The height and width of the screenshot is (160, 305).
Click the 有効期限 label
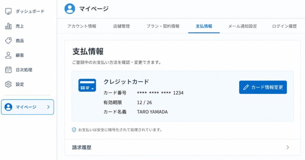click(113, 102)
